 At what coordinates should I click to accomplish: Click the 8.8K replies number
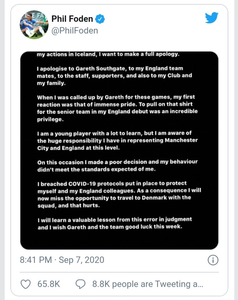coord(101,284)
